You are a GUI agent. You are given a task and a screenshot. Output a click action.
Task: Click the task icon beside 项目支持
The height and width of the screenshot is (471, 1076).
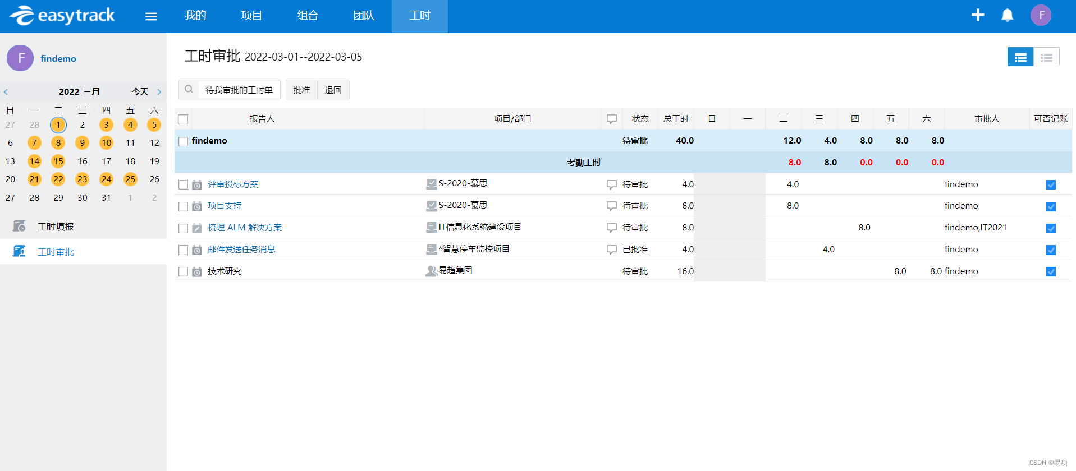[x=197, y=206]
